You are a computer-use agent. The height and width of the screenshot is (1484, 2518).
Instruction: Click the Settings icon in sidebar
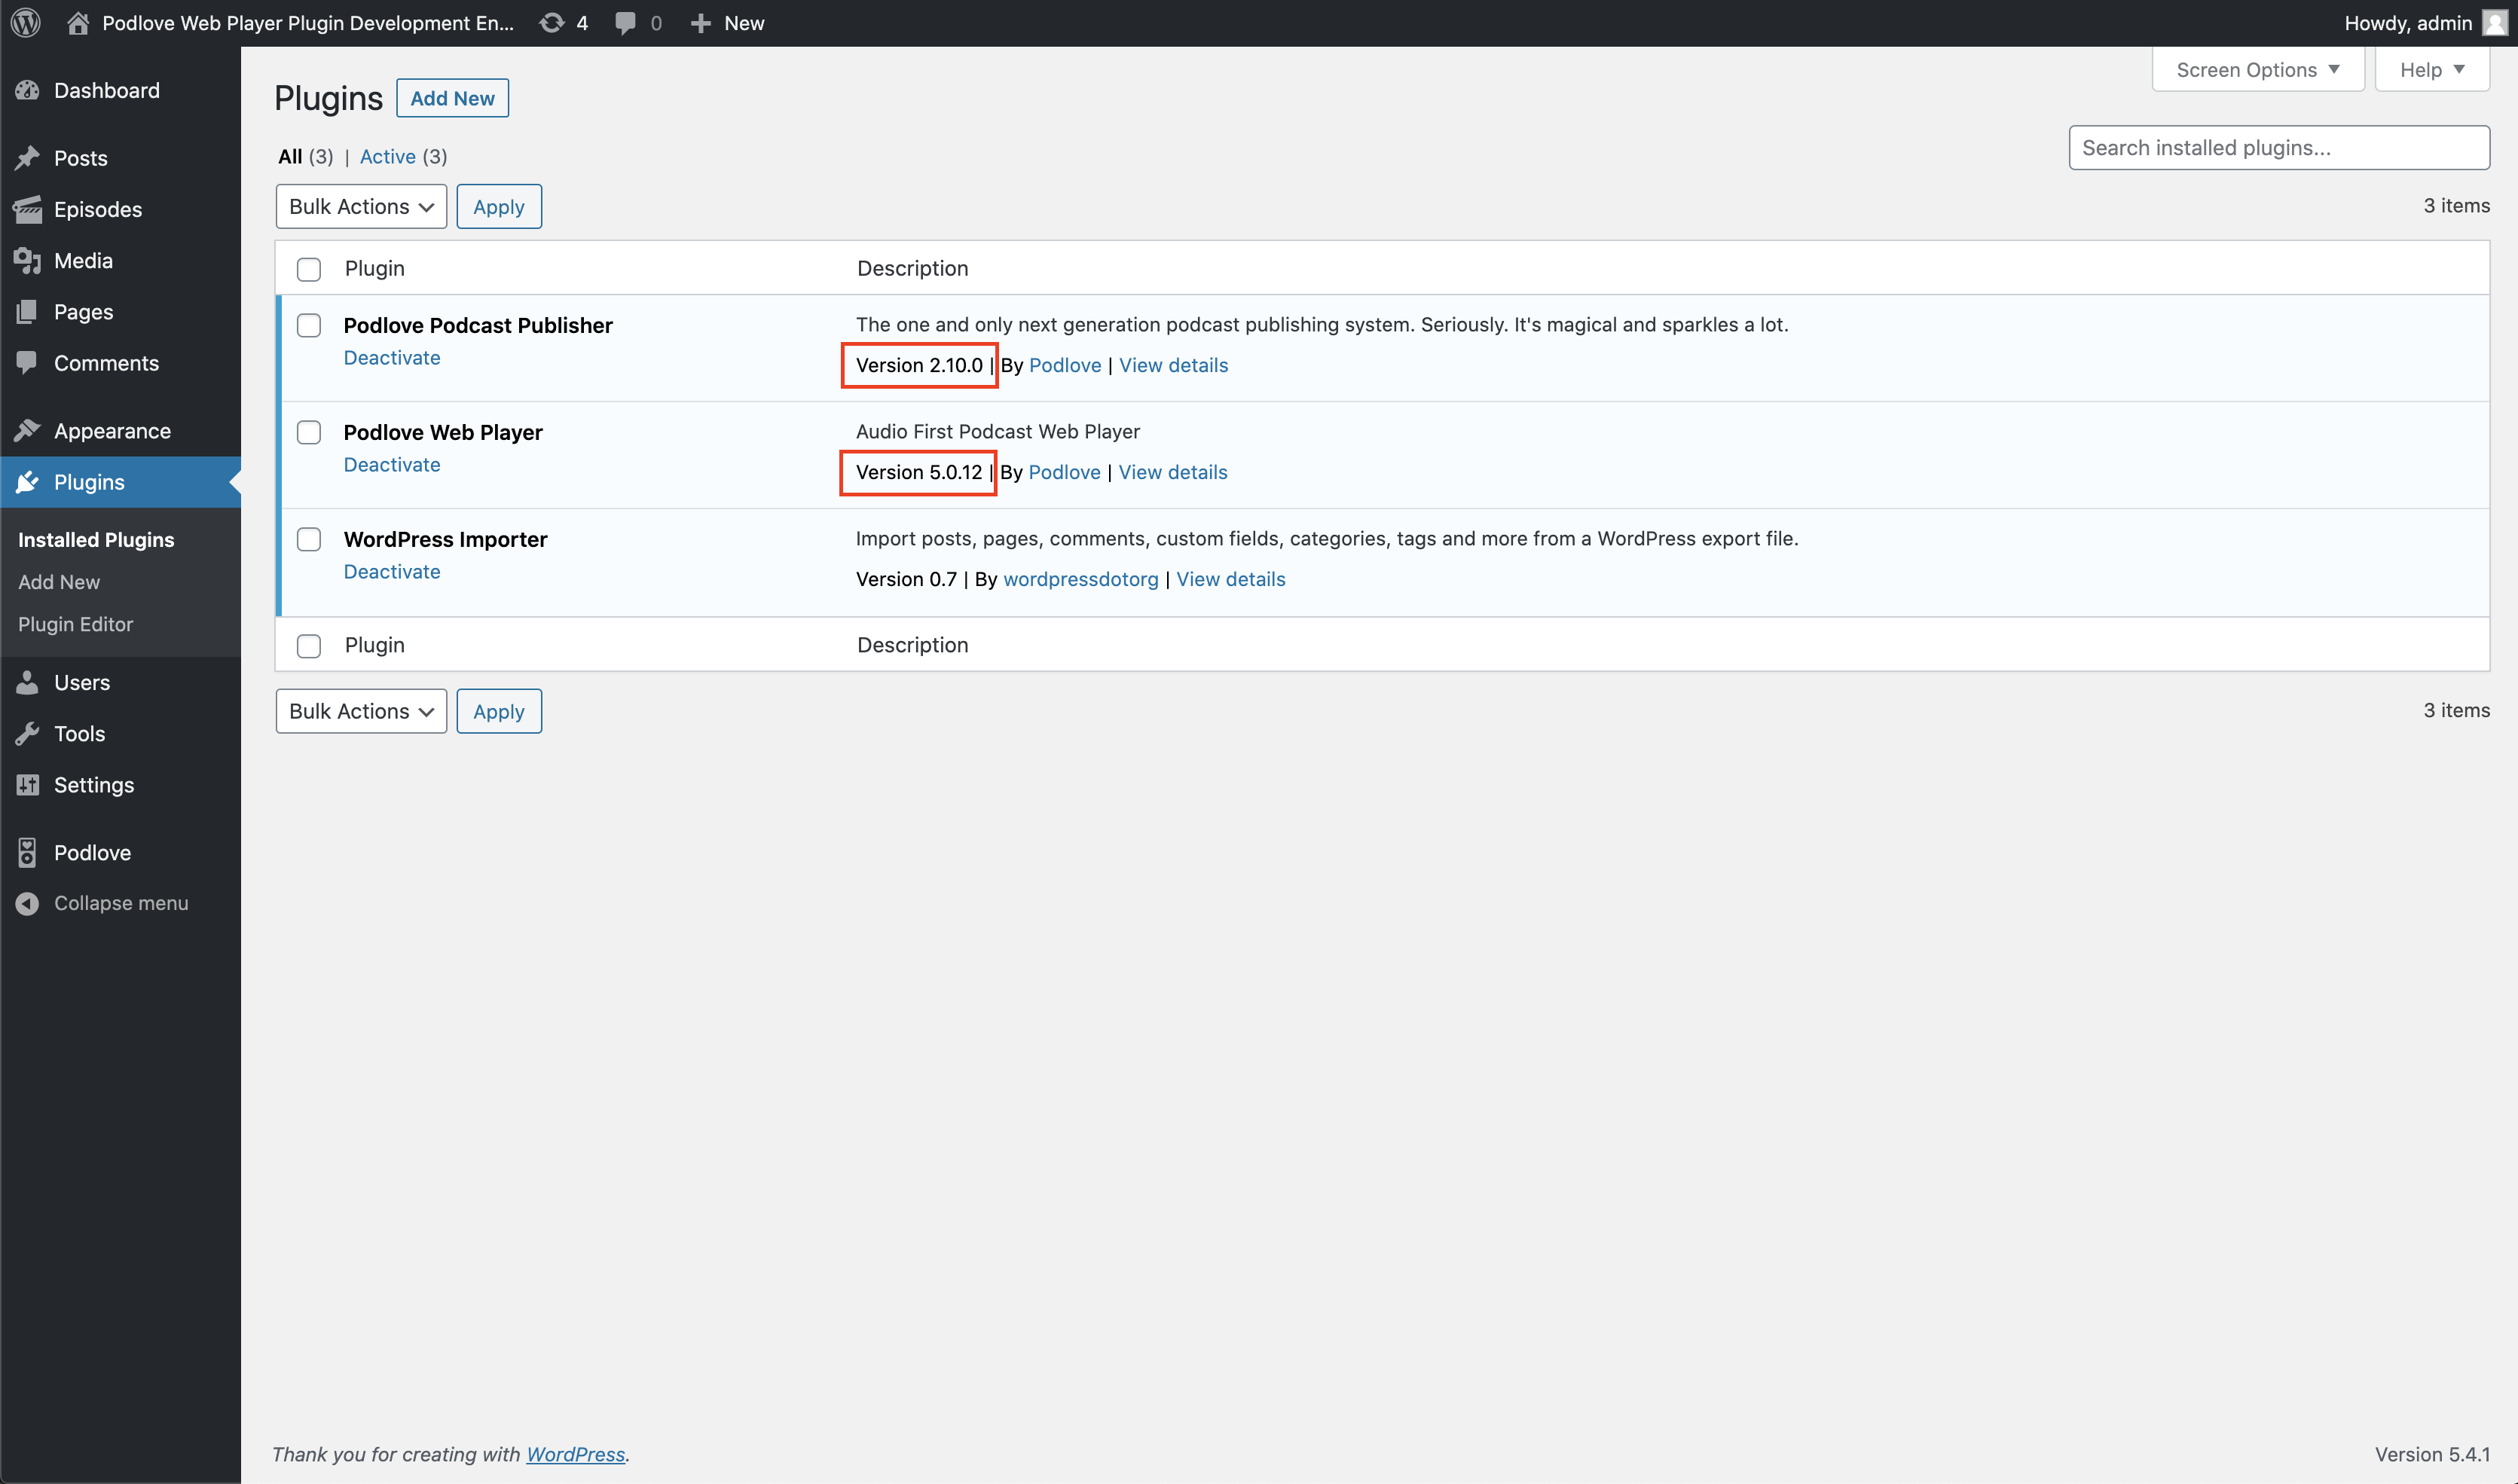(x=27, y=785)
